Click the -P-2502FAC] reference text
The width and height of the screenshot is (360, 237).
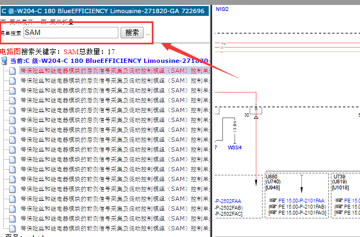228,214
